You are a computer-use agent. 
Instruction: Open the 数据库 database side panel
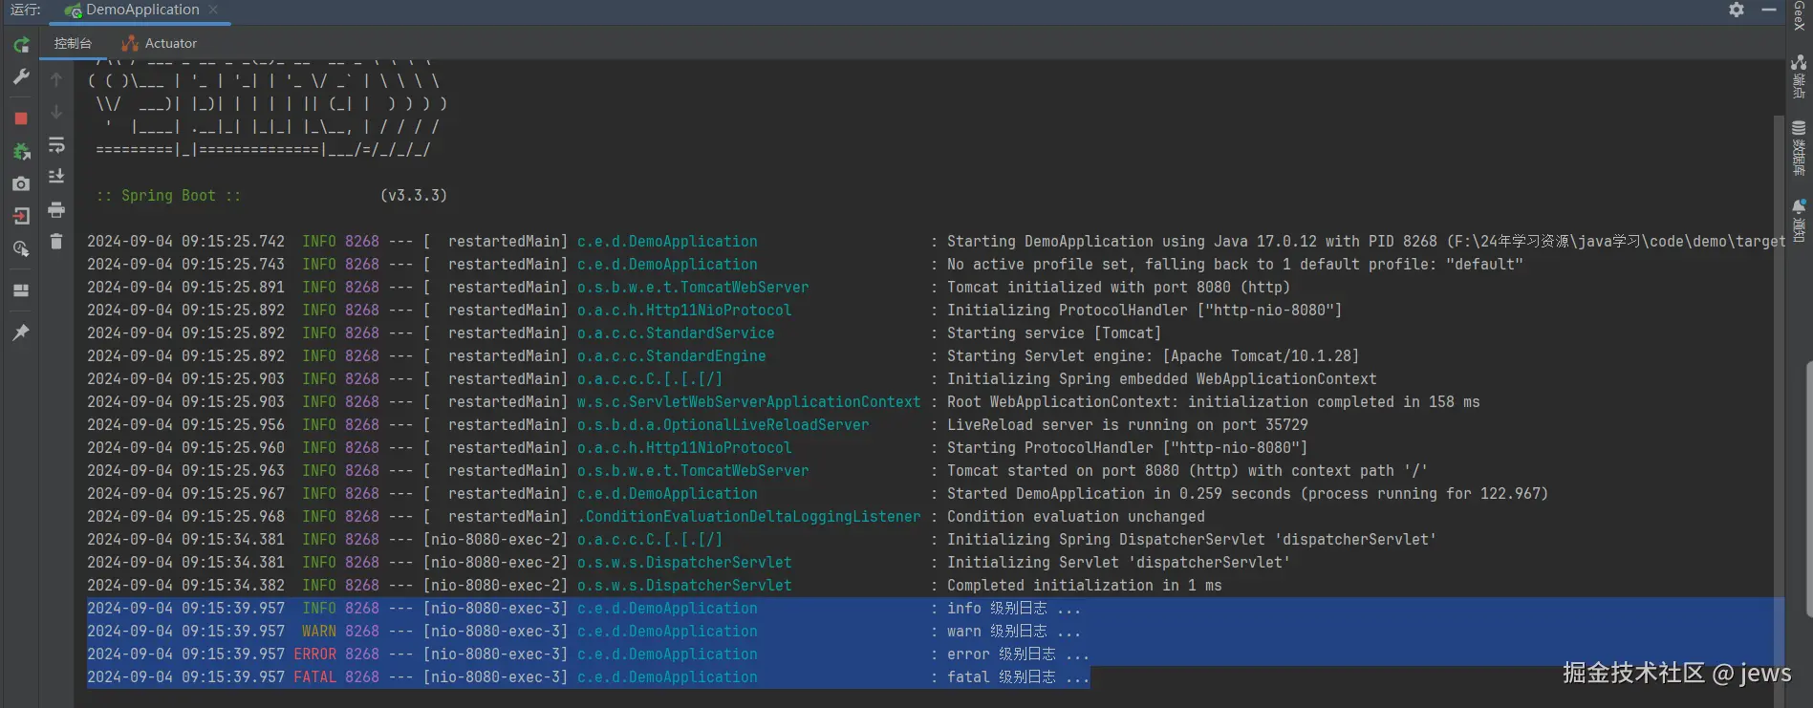[x=1799, y=148]
